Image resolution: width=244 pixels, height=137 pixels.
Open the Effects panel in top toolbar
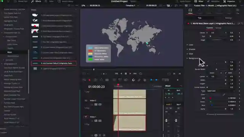[36, 2]
